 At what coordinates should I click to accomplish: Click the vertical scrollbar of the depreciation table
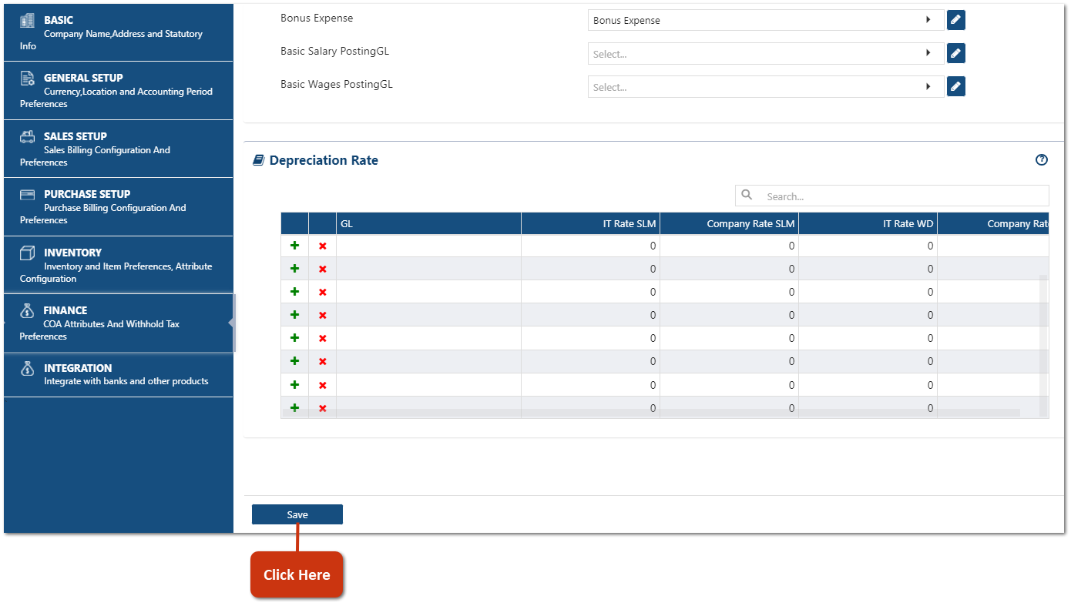tap(1044, 345)
